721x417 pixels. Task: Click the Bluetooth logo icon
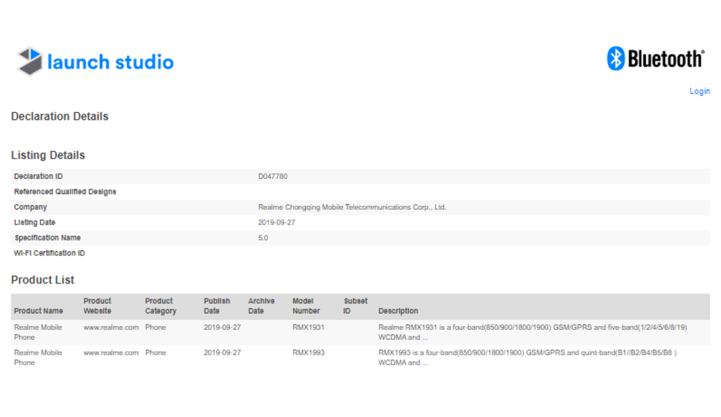pos(616,58)
